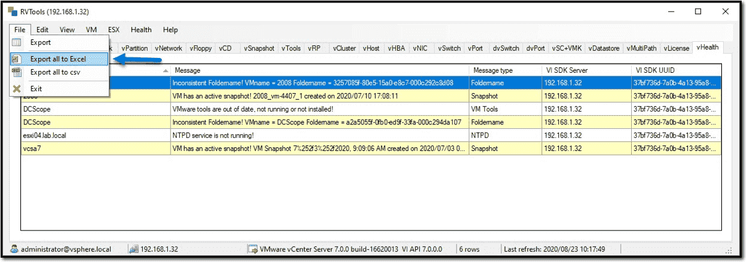The width and height of the screenshot is (746, 262).
Task: Select Export all to csv menu entry
Action: tap(55, 72)
